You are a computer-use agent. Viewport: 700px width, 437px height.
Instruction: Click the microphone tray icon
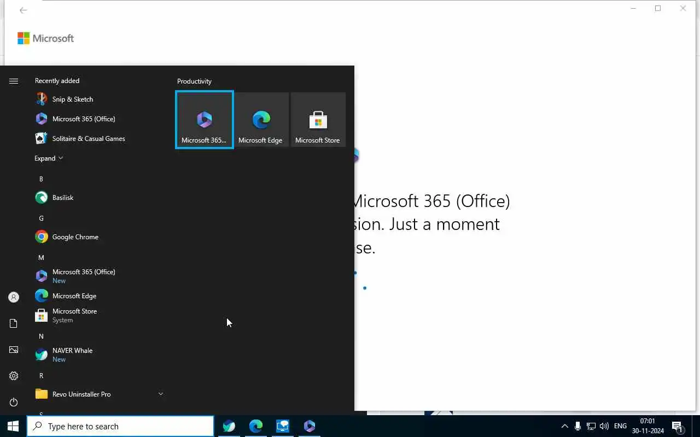[x=577, y=426]
